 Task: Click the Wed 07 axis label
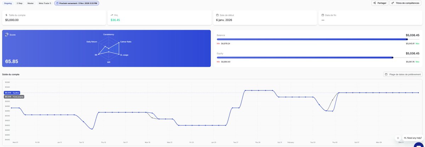point(15,142)
